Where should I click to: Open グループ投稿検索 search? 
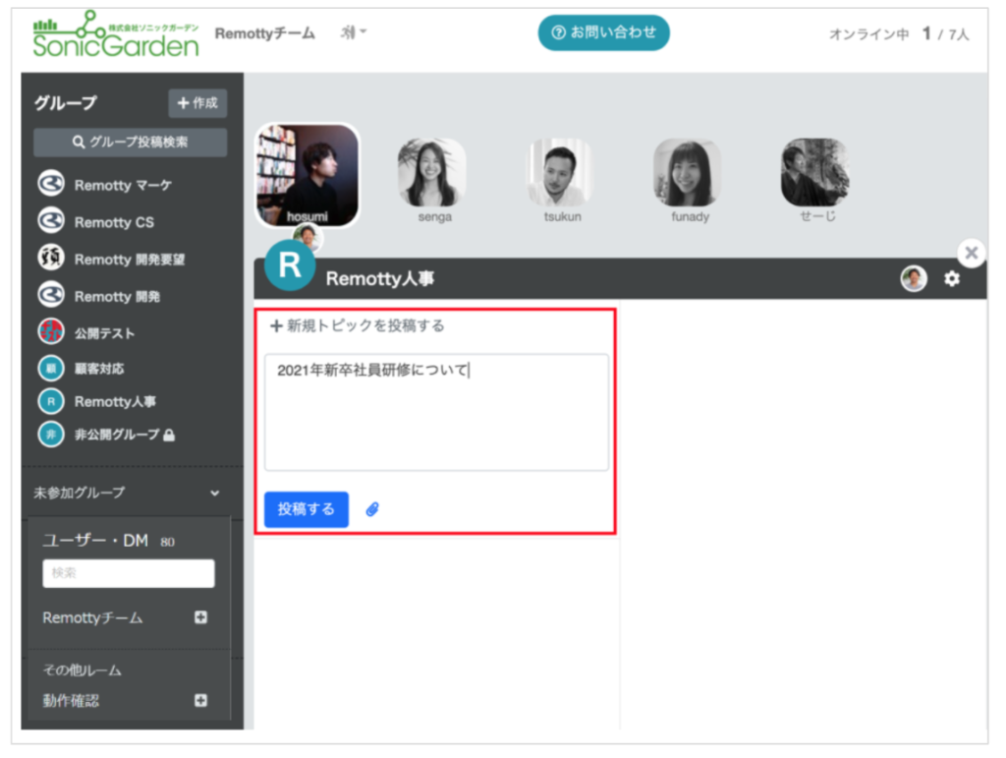[131, 142]
